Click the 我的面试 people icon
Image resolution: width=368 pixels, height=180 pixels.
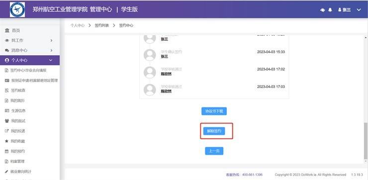(7, 121)
